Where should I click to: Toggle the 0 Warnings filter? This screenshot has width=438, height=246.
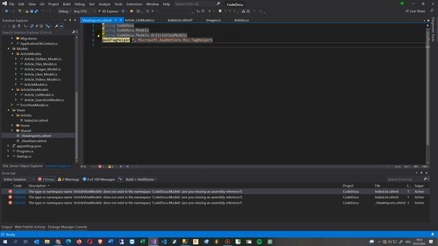(68, 179)
